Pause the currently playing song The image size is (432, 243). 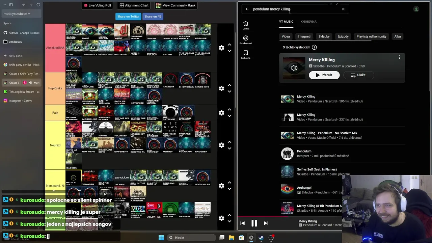pyautogui.click(x=254, y=223)
